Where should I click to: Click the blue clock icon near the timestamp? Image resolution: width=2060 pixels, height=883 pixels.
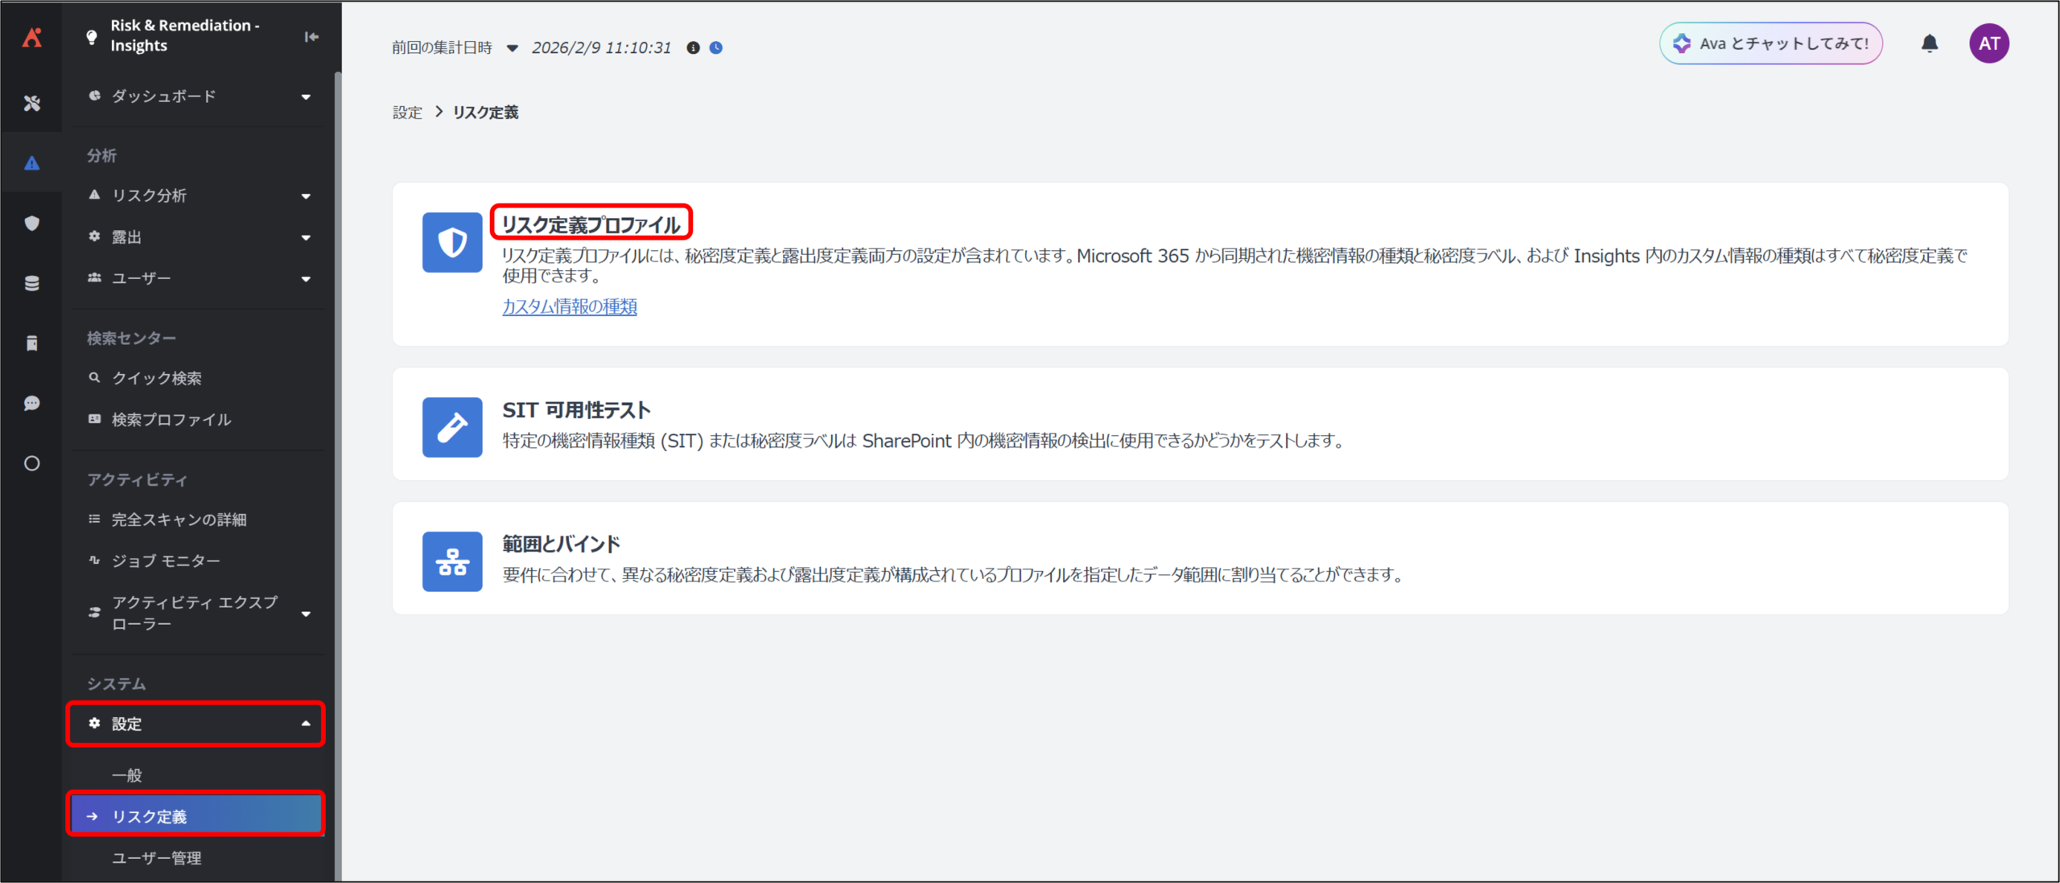tap(716, 47)
